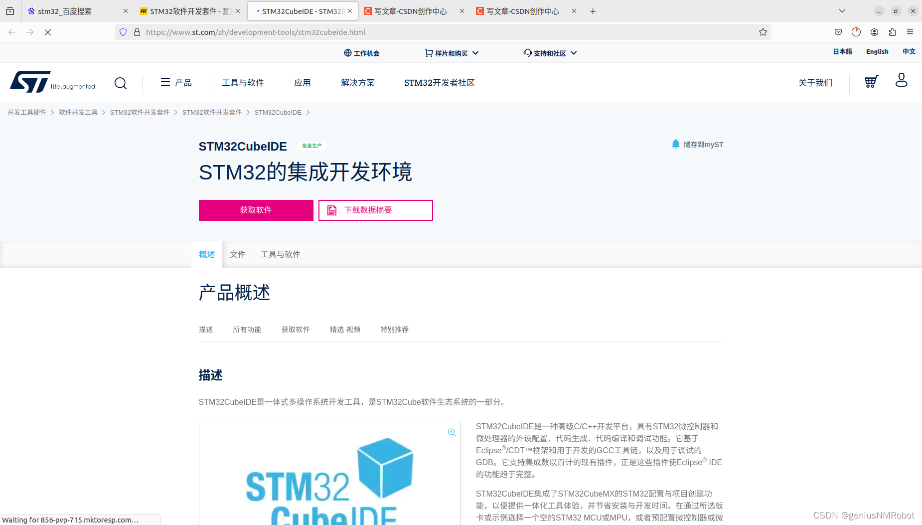Open 关于我们 navigation item
The image size is (922, 525).
[x=815, y=83]
